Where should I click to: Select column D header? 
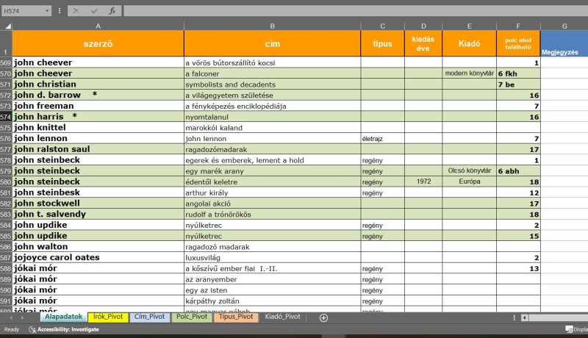pyautogui.click(x=423, y=26)
